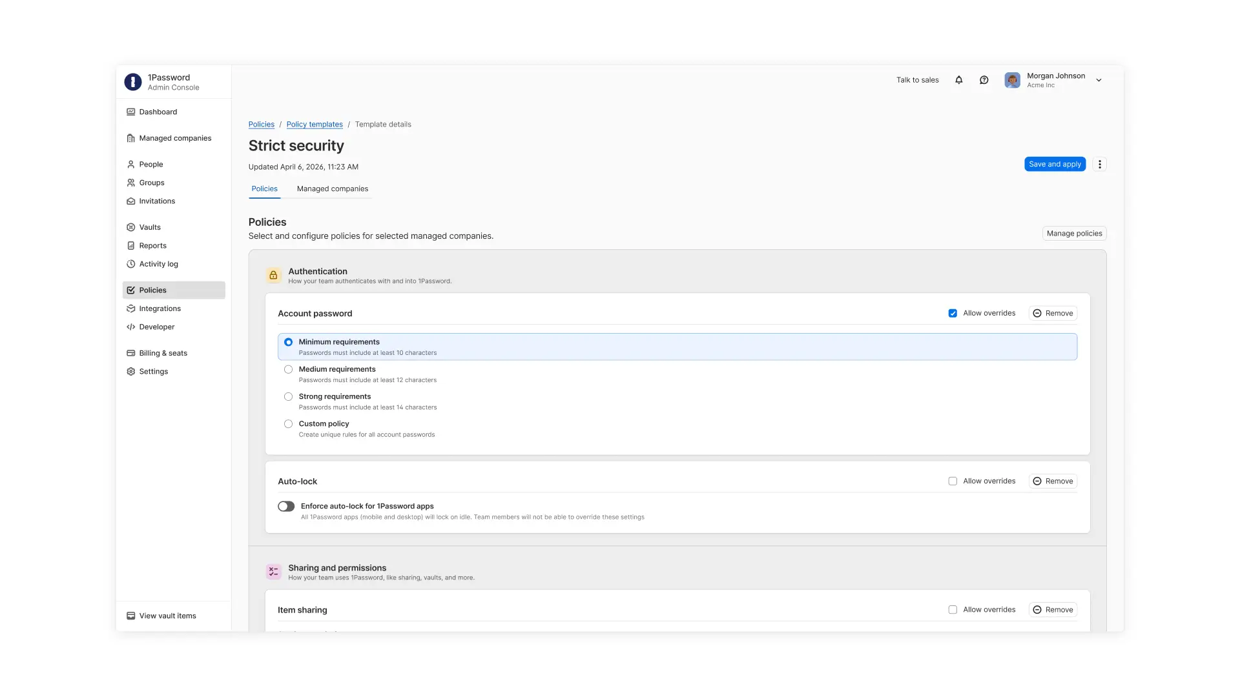Click the View vault items icon
1240x697 pixels.
point(131,616)
